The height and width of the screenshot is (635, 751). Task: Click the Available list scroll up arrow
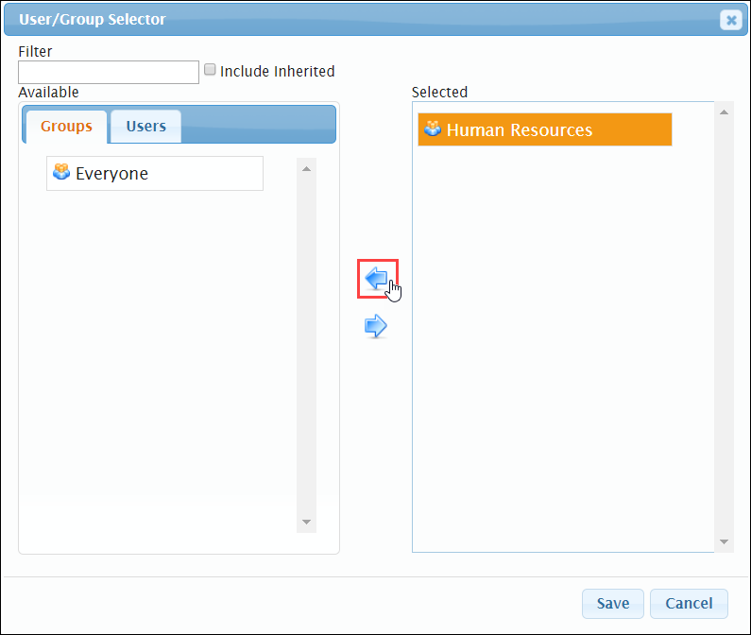tap(306, 169)
